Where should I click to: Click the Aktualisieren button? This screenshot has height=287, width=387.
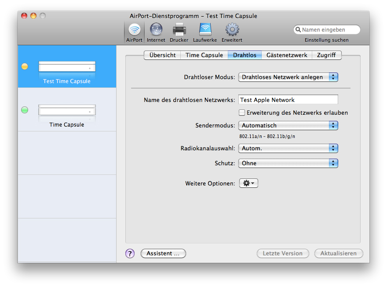pyautogui.click(x=338, y=253)
